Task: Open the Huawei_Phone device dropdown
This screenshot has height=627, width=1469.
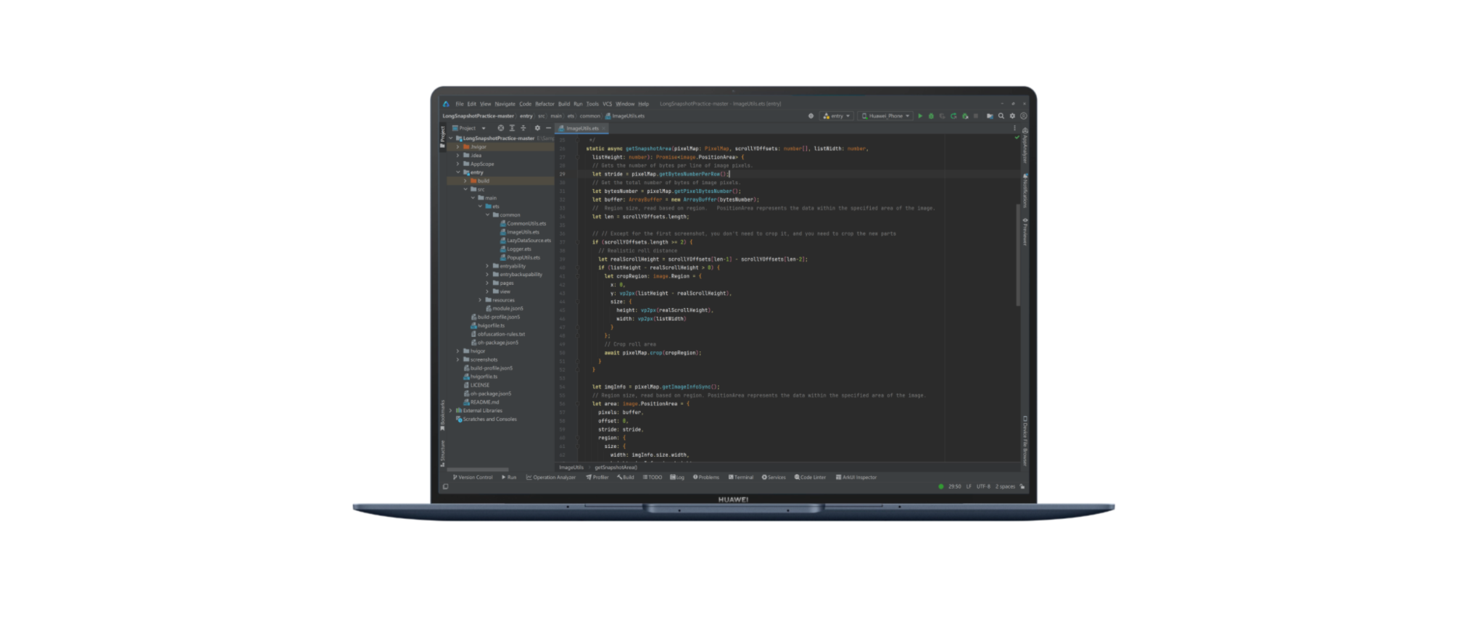Action: pos(885,116)
